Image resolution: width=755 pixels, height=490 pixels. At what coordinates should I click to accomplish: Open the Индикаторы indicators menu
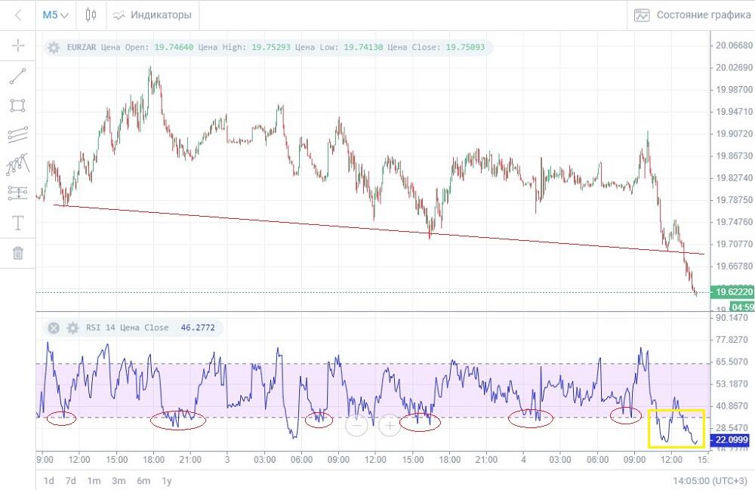(x=152, y=15)
